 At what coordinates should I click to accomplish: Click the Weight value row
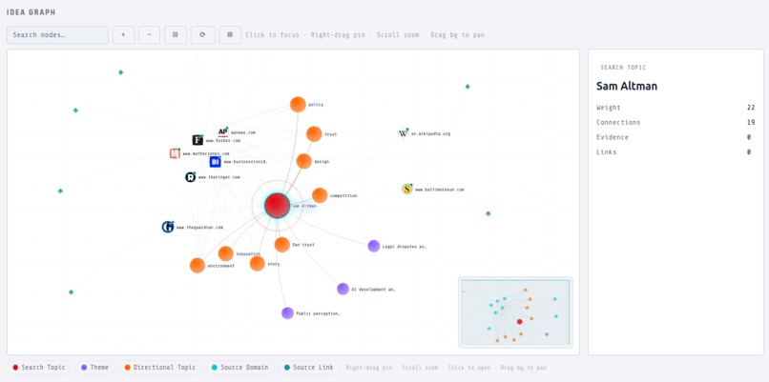675,108
